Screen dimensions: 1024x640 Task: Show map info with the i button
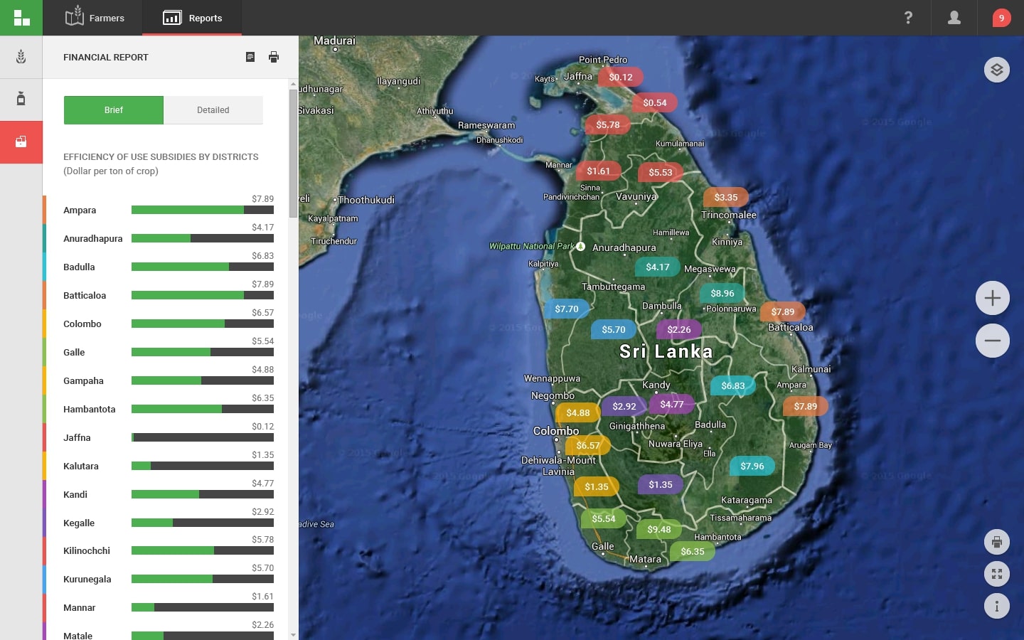pos(997,606)
